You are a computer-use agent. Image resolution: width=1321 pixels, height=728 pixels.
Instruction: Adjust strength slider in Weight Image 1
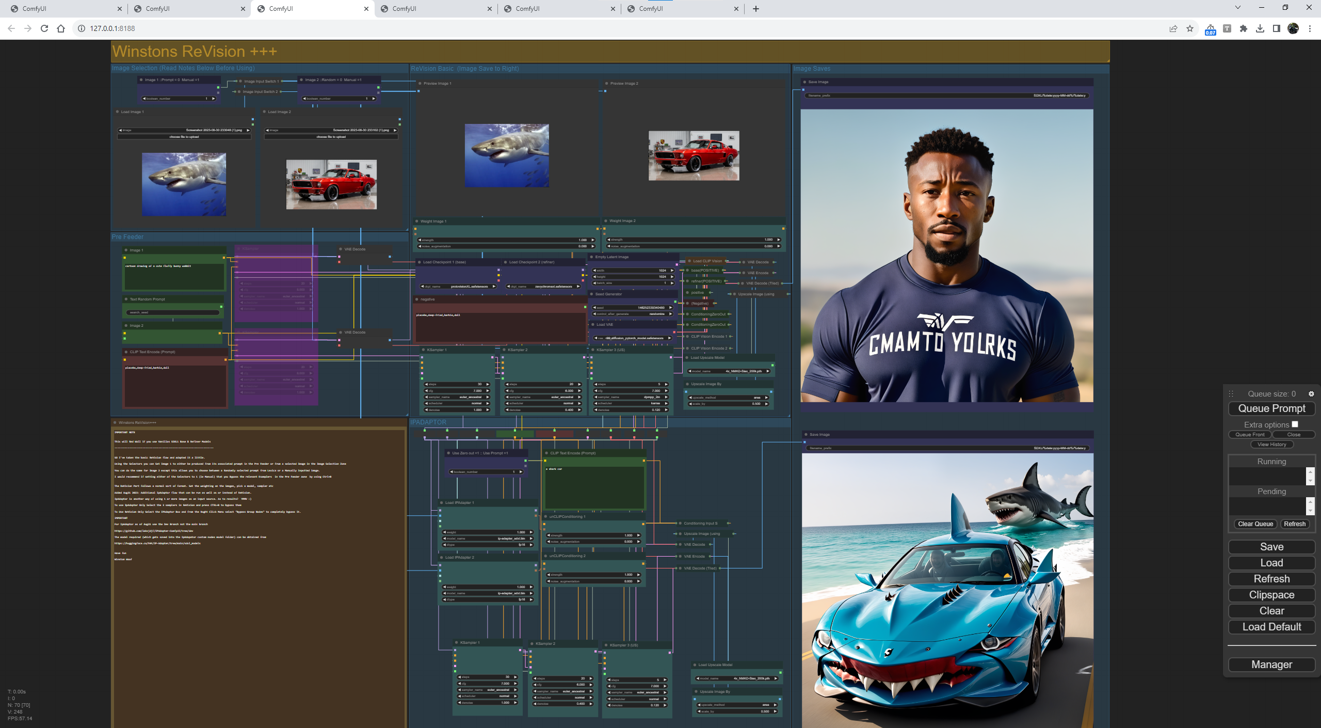click(506, 240)
